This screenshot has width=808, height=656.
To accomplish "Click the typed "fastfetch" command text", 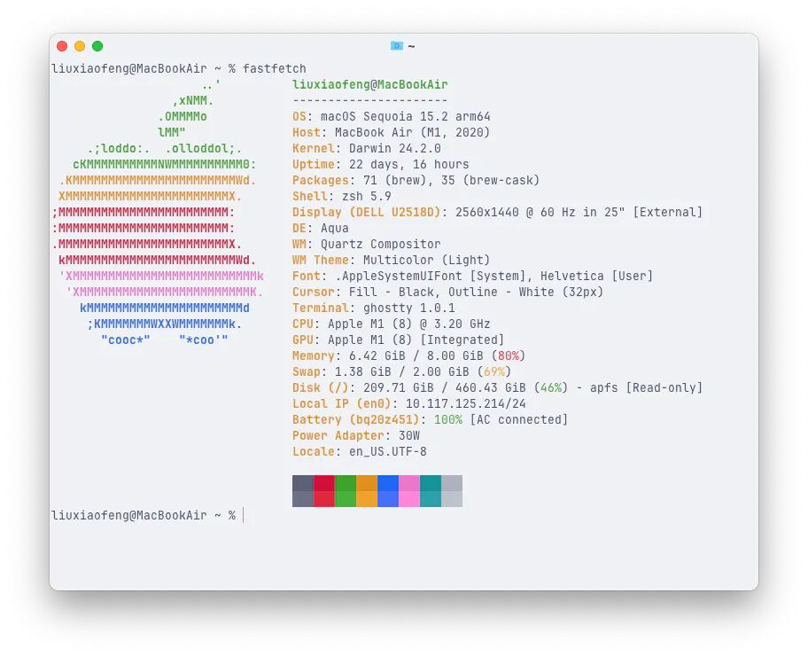I will pos(275,68).
